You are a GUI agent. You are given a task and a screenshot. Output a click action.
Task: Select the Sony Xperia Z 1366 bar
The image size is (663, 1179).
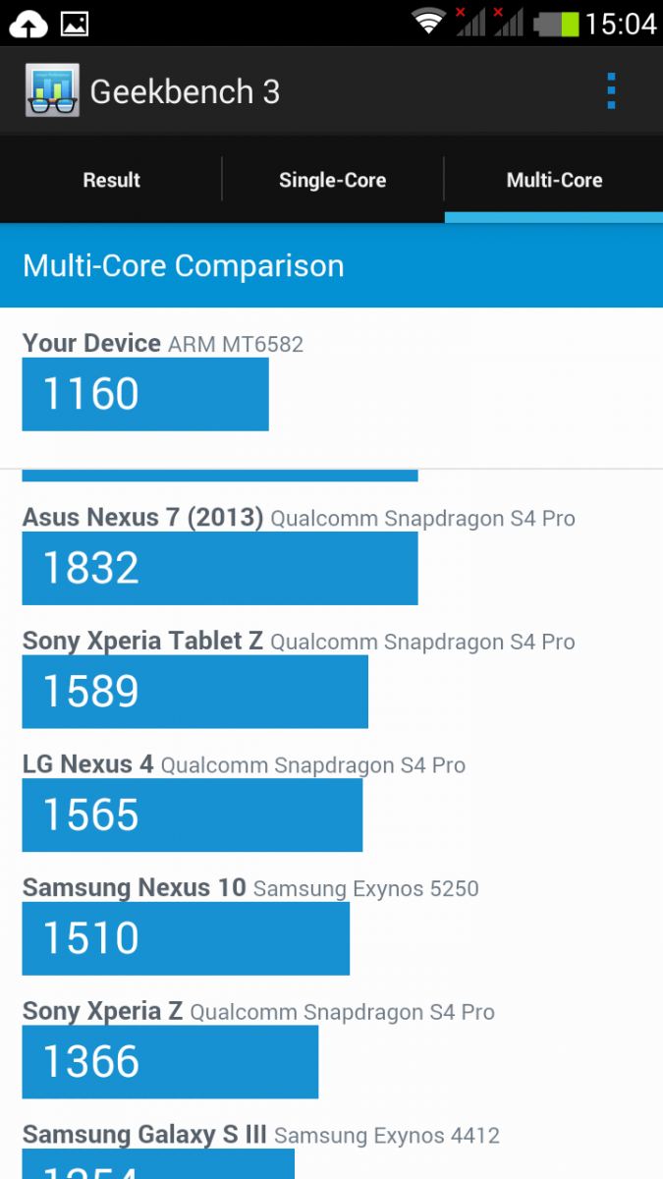pyautogui.click(x=170, y=1062)
